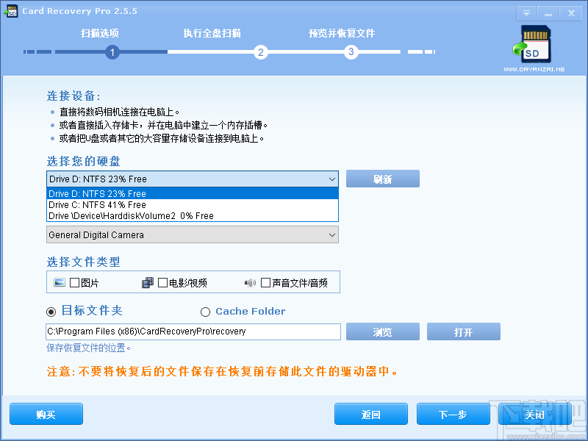Open the title bar dropdown menu arrow
This screenshot has width=588, height=441.
[x=526, y=13]
